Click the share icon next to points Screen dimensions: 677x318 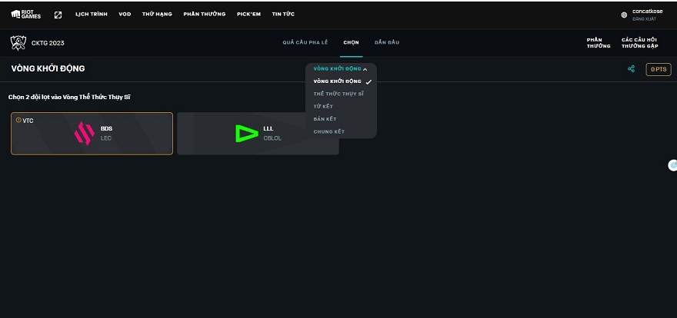pyautogui.click(x=631, y=69)
